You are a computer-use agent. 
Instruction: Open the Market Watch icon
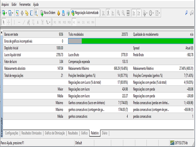17,13
